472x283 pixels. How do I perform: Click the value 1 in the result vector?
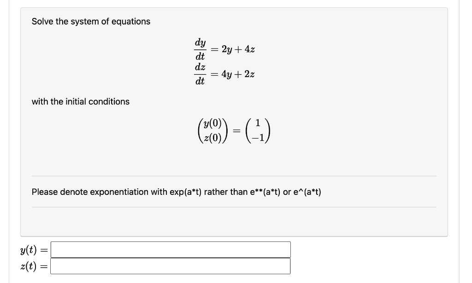point(258,125)
